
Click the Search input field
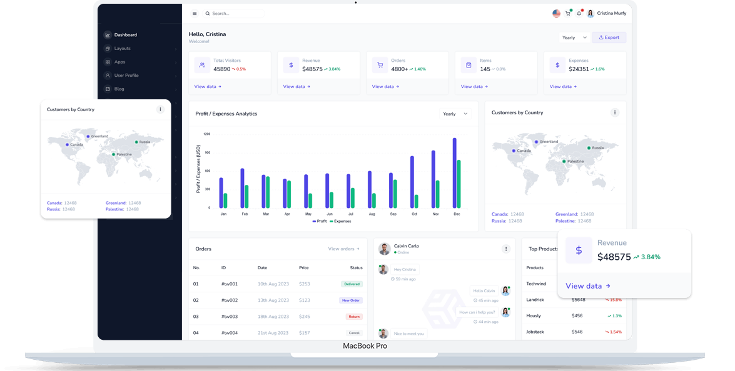tap(235, 13)
